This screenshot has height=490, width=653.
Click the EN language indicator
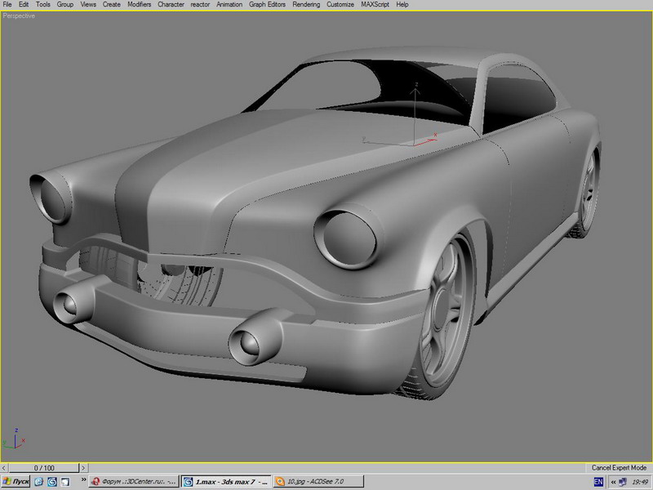pos(598,482)
